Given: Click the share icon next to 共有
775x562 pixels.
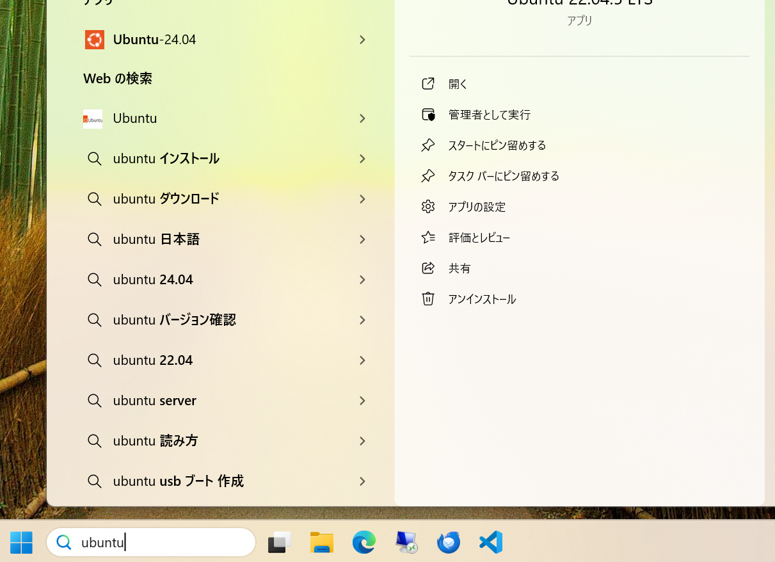Looking at the screenshot, I should point(428,268).
